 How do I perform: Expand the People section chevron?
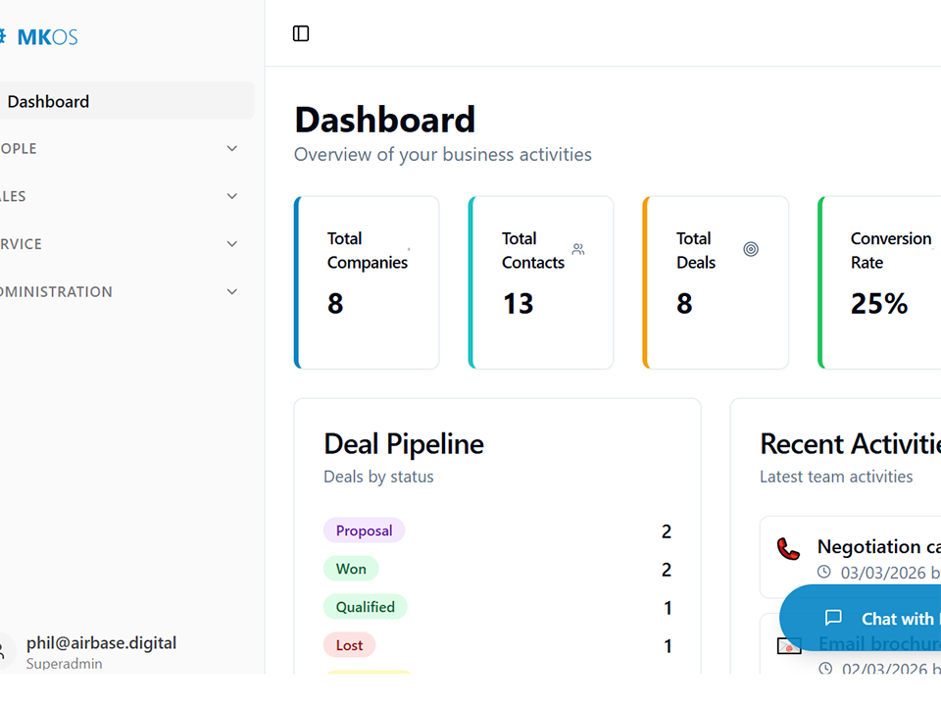pos(232,149)
